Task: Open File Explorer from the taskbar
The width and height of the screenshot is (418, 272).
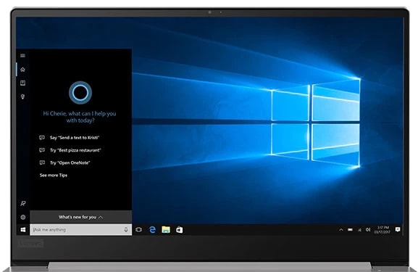Action: pos(166,229)
